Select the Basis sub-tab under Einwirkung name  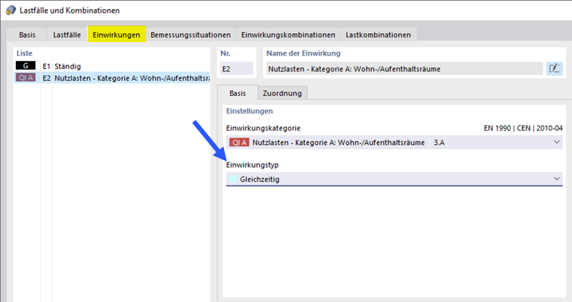pos(238,93)
